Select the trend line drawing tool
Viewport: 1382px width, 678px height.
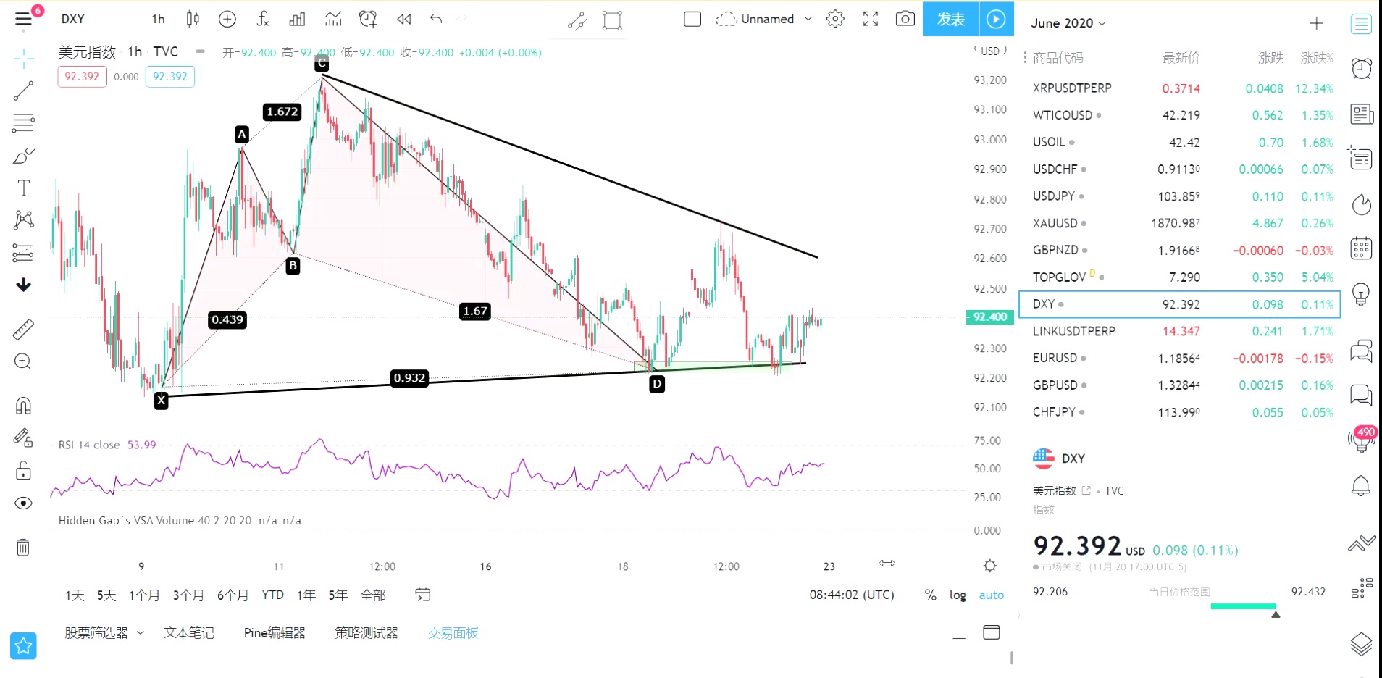pyautogui.click(x=23, y=91)
